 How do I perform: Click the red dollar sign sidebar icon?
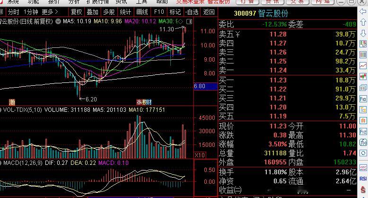[363, 189]
